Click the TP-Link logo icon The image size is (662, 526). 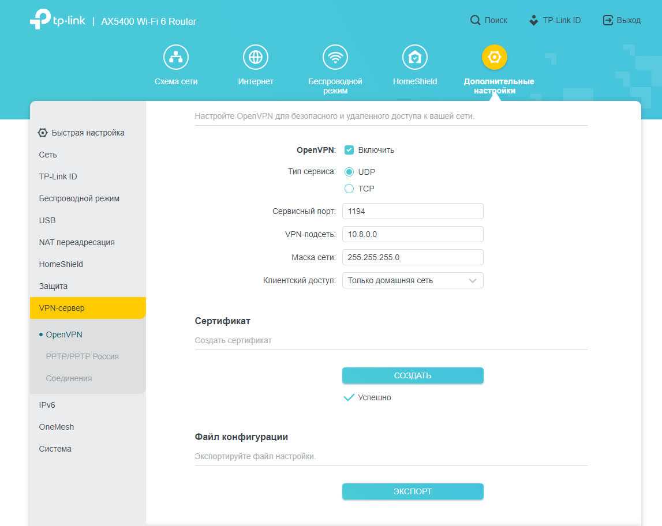click(40, 20)
